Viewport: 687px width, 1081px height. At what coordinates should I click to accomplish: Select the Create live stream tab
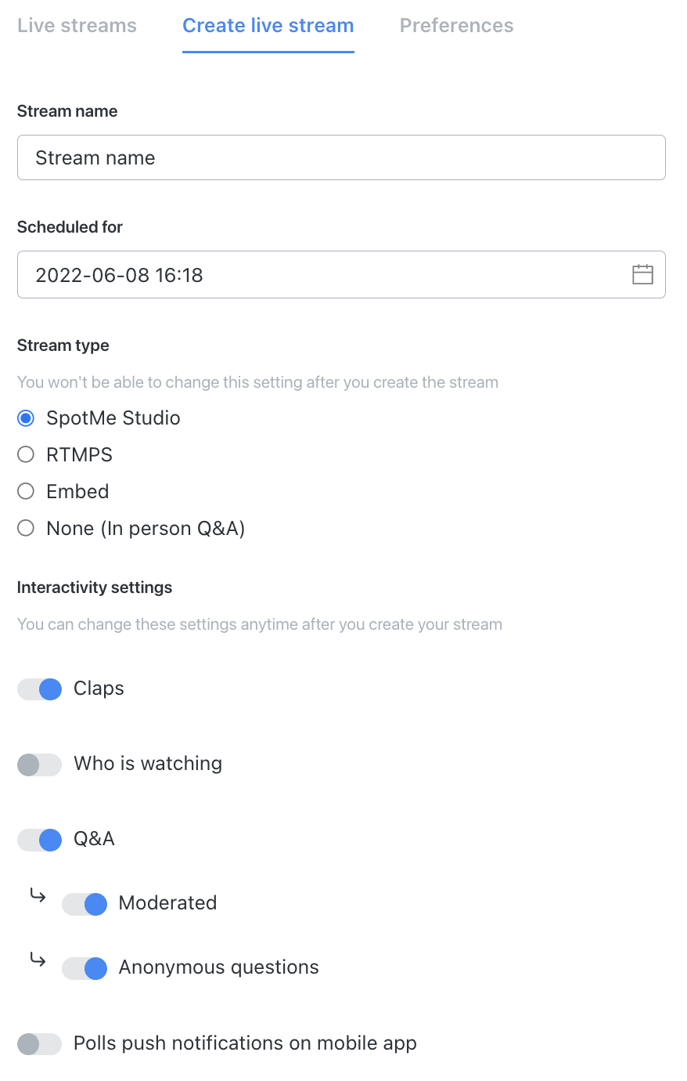click(268, 26)
